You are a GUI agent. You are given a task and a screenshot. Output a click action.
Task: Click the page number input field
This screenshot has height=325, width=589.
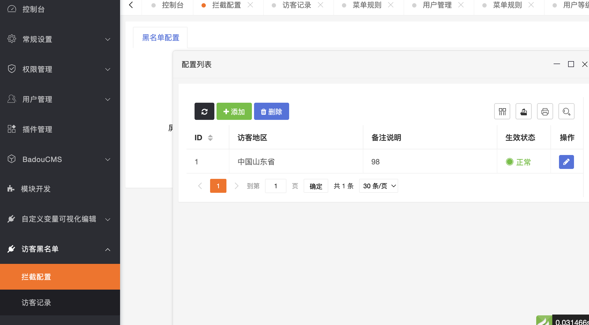coord(275,186)
